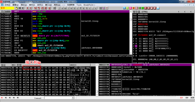The width and height of the screenshot is (195, 102).
Task: Click the Trace over toolbar icon
Action: [46, 8]
